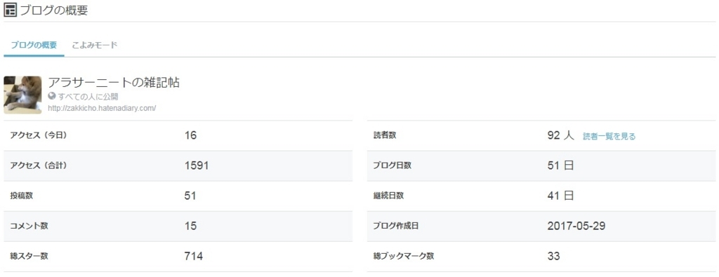Open 読者一覧を見る link
The width and height of the screenshot is (719, 277).
[609, 136]
